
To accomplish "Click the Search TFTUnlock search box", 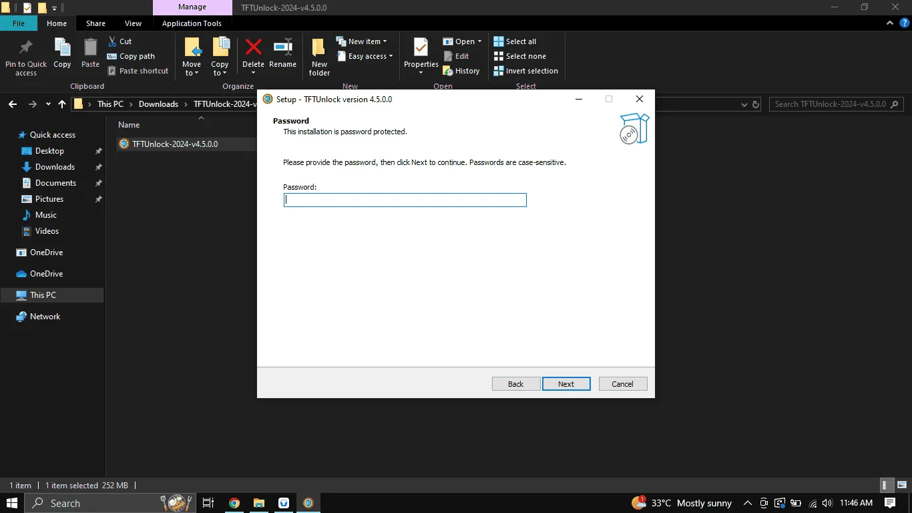I will (x=836, y=104).
